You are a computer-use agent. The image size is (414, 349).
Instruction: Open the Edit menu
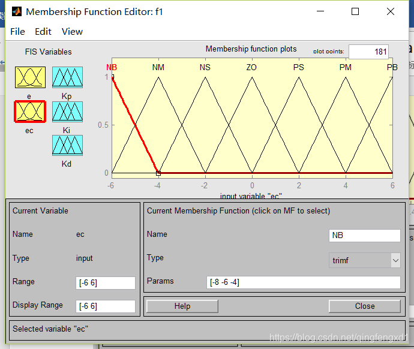[43, 32]
